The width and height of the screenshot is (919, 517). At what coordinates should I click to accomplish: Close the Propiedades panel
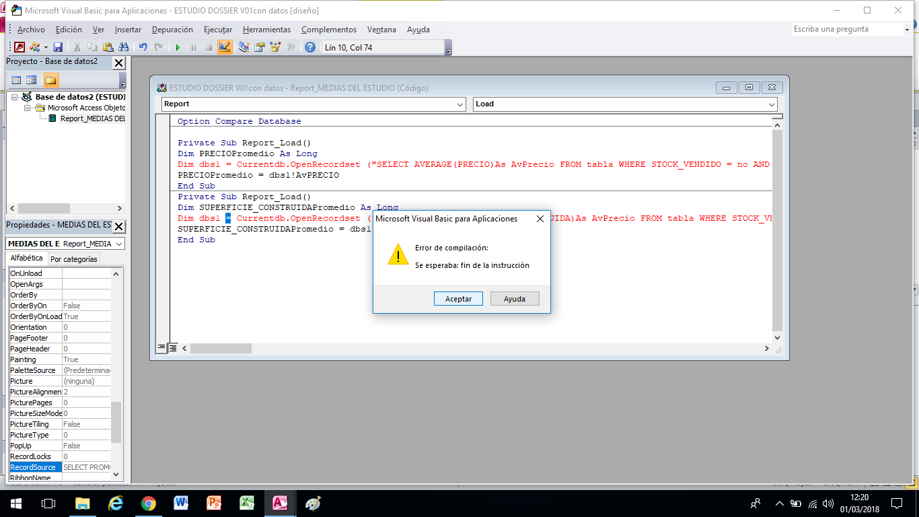coord(118,226)
